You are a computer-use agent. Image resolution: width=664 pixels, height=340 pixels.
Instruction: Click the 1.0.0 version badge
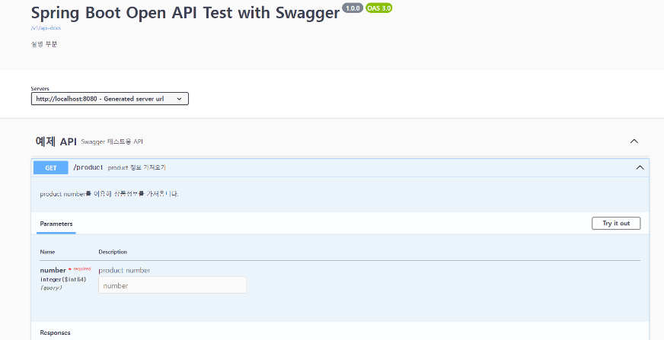(x=353, y=8)
